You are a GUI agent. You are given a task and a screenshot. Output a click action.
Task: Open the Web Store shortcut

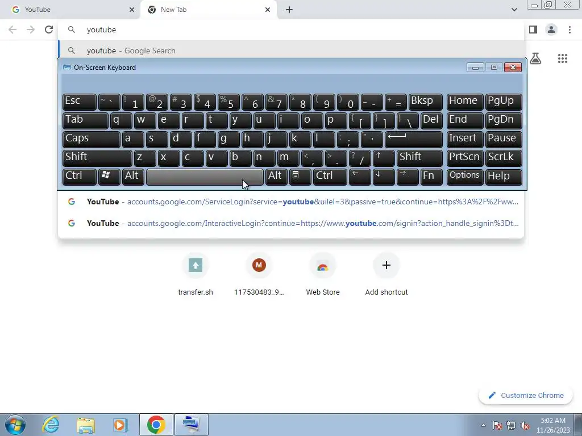point(323,274)
